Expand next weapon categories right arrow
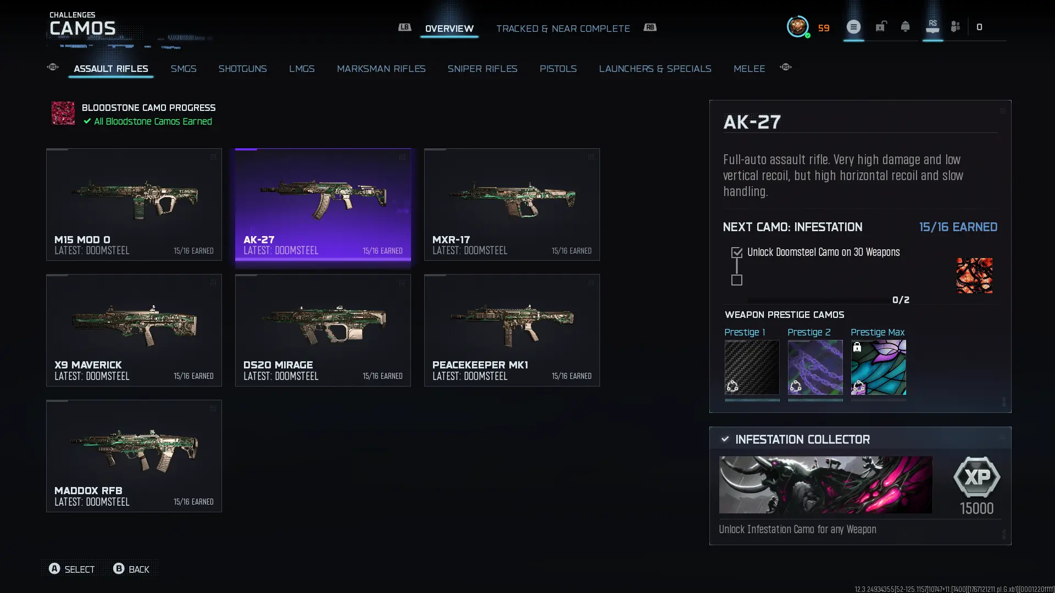This screenshot has height=593, width=1055. [x=786, y=67]
